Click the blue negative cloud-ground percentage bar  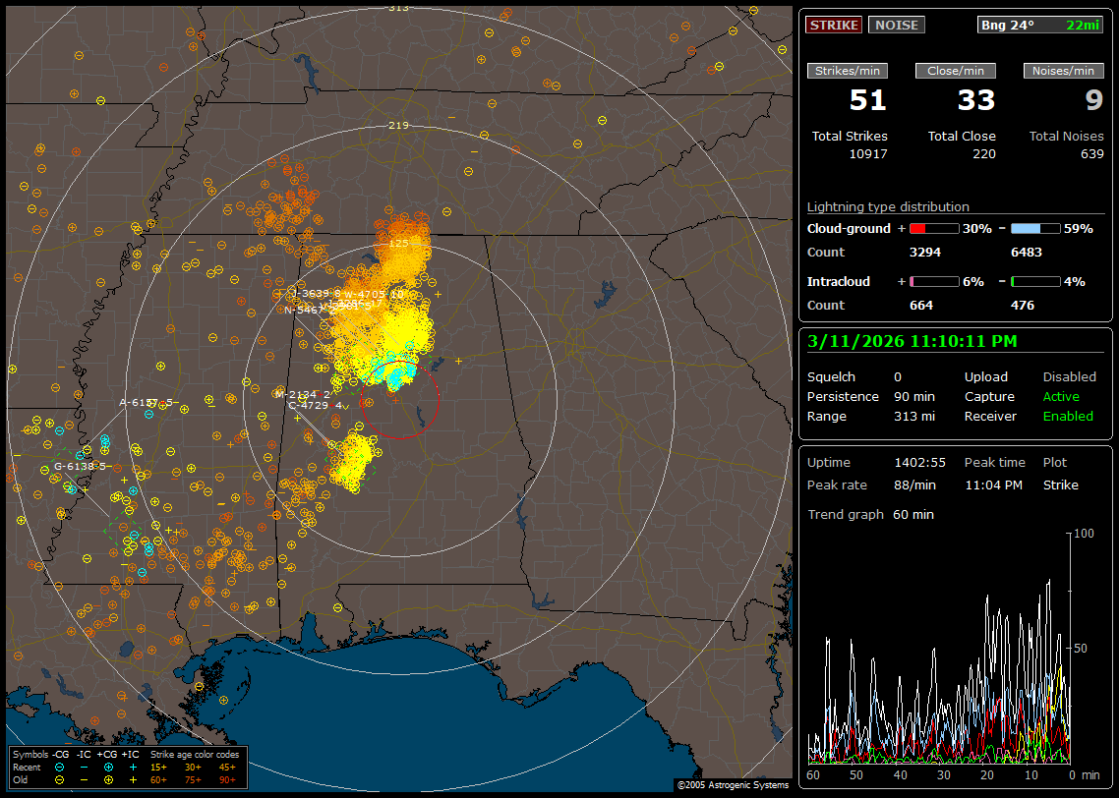coord(1035,228)
